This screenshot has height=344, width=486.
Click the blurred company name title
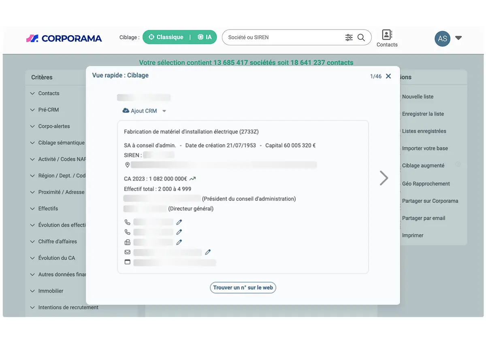[x=144, y=98]
